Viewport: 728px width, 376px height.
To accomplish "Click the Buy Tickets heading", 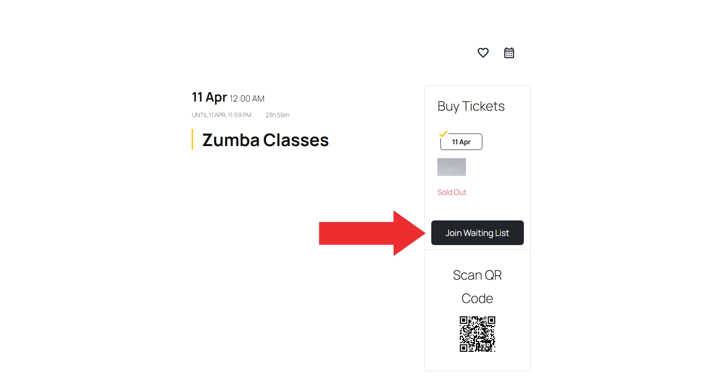I will (471, 106).
